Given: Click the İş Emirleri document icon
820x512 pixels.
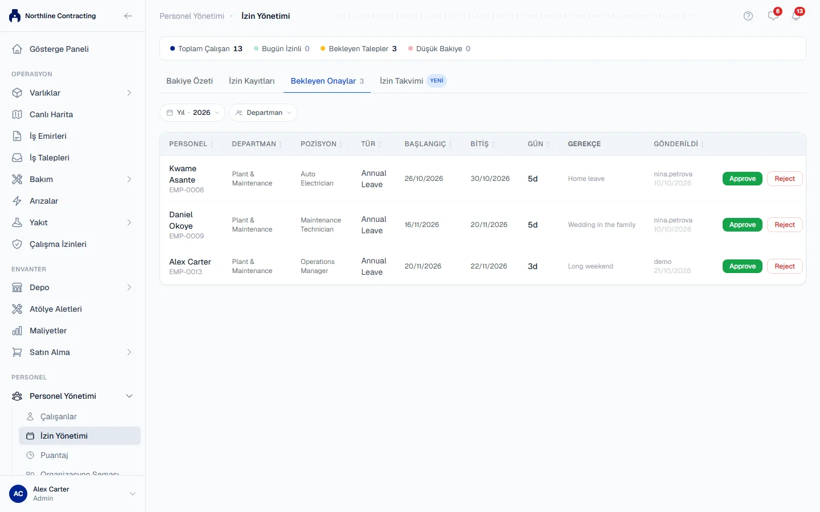Looking at the screenshot, I should (x=17, y=136).
